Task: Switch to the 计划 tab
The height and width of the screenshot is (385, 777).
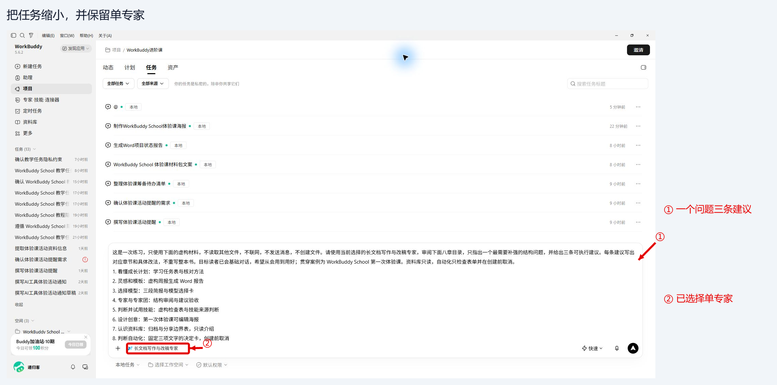Action: click(x=130, y=67)
